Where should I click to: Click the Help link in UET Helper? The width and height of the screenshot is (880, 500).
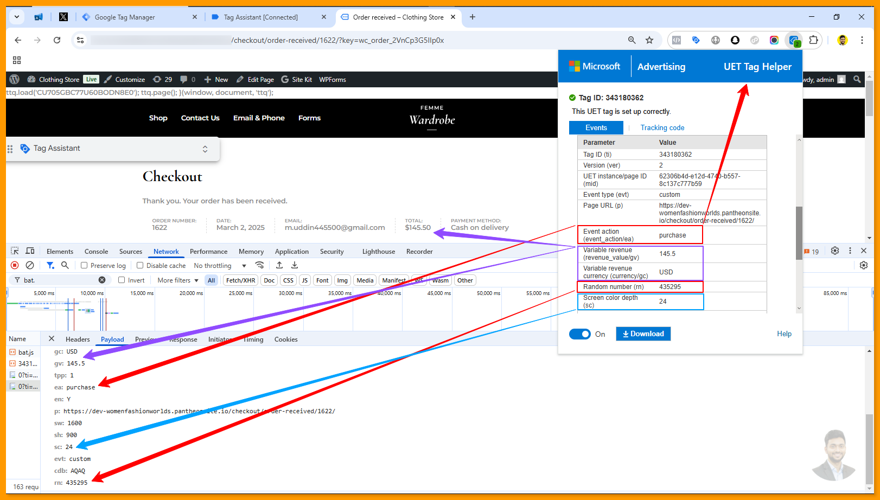coord(784,334)
